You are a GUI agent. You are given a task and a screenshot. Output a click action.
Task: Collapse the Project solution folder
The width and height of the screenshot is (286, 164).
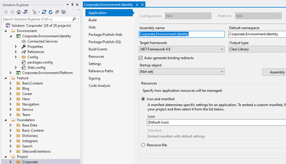point(6,157)
